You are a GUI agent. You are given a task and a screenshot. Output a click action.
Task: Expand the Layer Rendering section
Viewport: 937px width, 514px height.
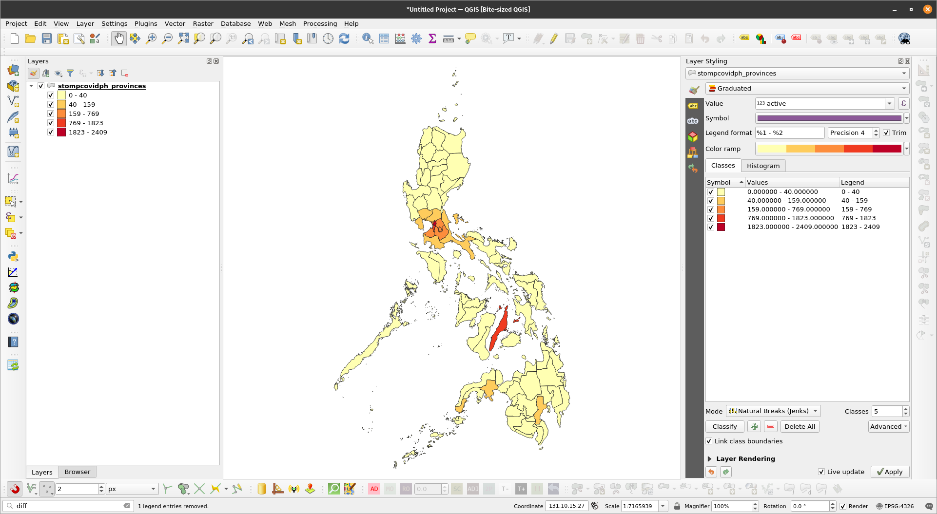[x=710, y=458]
